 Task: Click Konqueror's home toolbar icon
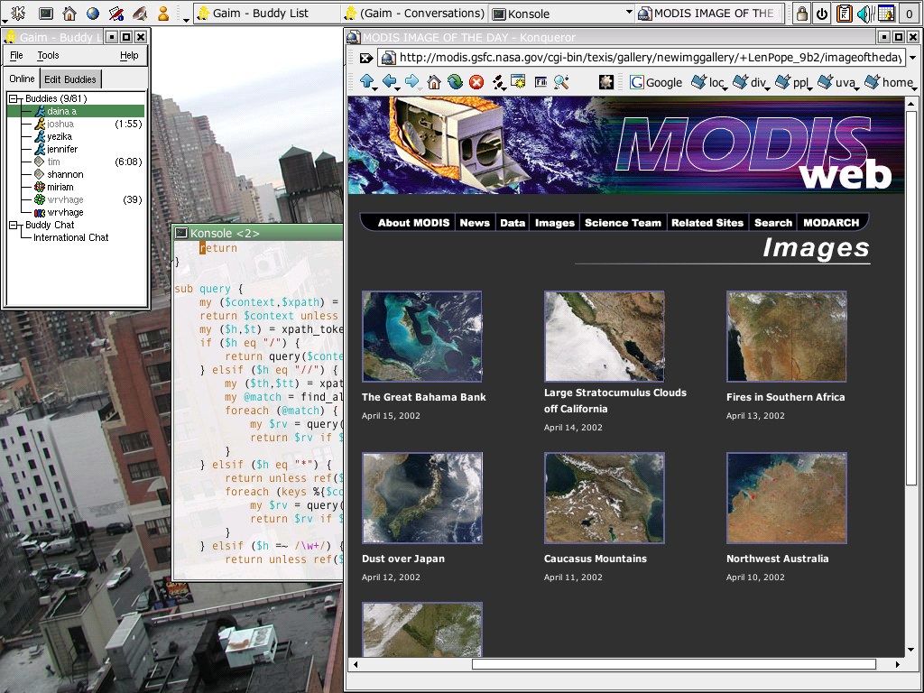(434, 82)
